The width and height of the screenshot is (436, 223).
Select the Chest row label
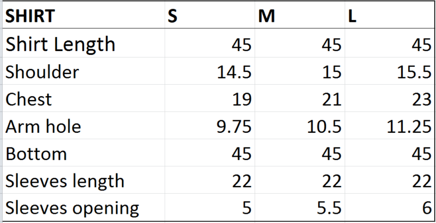point(84,98)
